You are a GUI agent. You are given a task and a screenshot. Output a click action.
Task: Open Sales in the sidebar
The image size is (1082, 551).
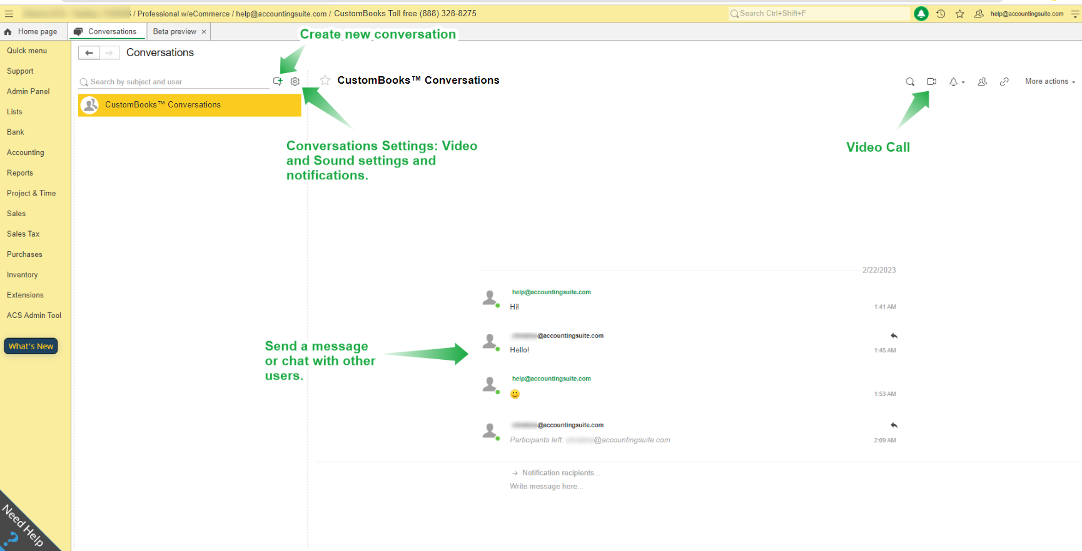pos(16,214)
